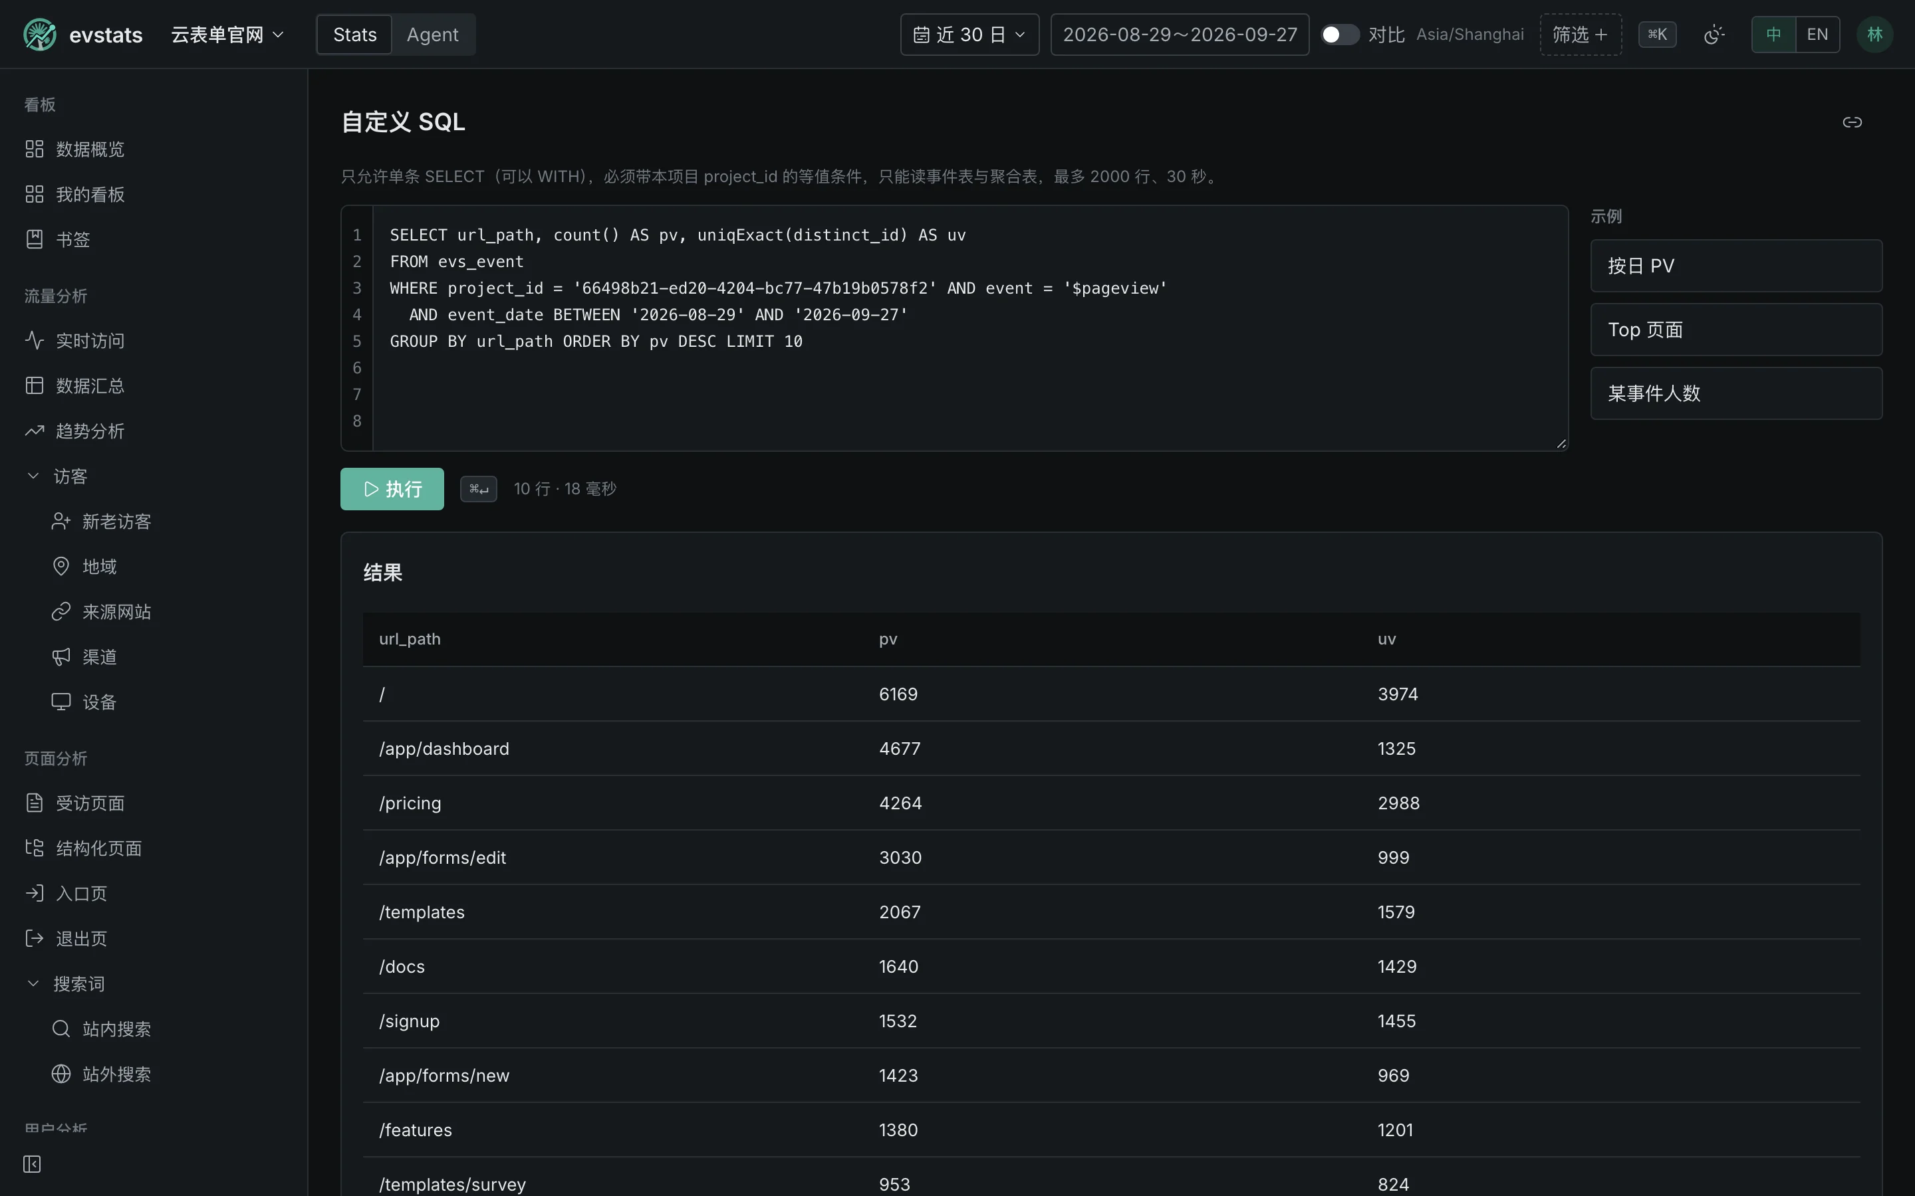Click the evstats logo icon

(40, 35)
